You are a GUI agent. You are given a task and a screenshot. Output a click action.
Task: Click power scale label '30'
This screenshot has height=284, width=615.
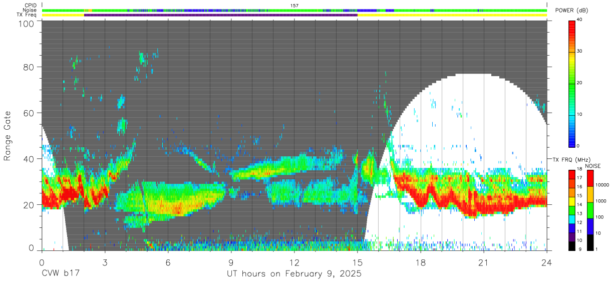click(x=580, y=52)
